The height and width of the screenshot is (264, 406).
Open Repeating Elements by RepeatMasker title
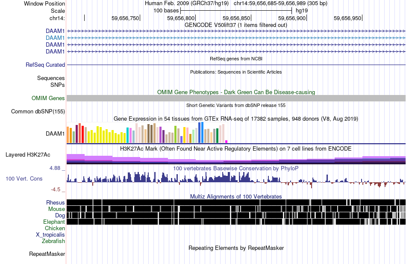click(x=236, y=248)
